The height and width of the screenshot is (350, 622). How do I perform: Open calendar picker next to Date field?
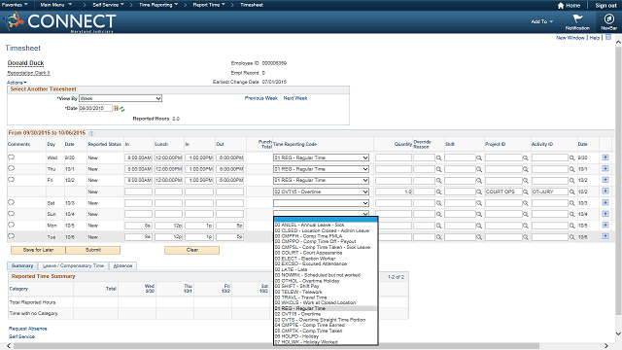click(x=116, y=108)
